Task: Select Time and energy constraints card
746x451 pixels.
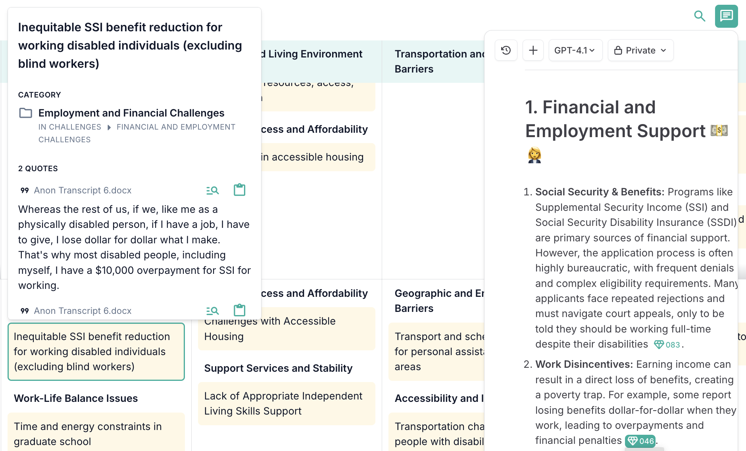Action: click(x=96, y=434)
